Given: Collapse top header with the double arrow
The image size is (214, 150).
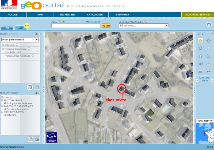Looking at the screenshot, I should pyautogui.click(x=108, y=18).
